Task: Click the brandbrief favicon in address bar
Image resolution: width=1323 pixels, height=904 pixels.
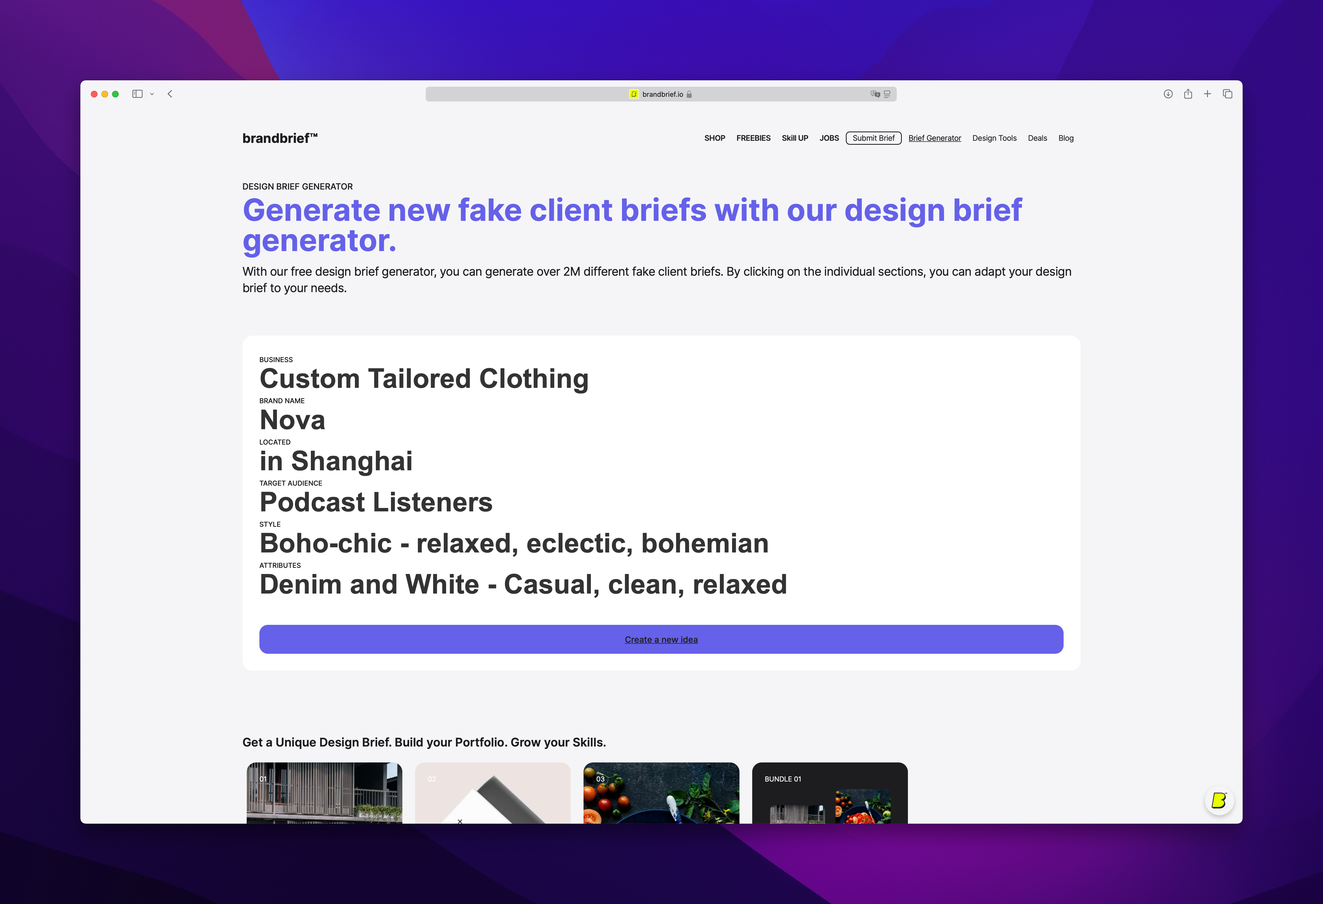Action: coord(634,94)
